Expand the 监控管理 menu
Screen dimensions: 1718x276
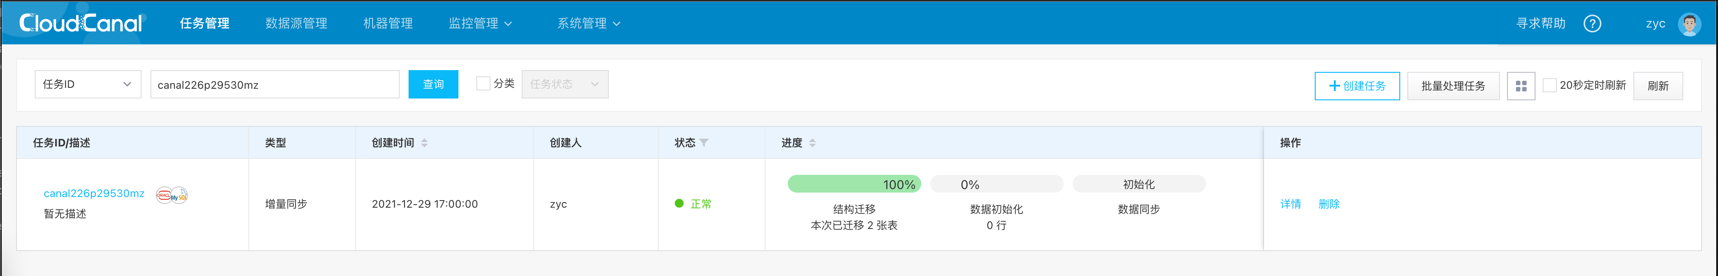tap(480, 24)
